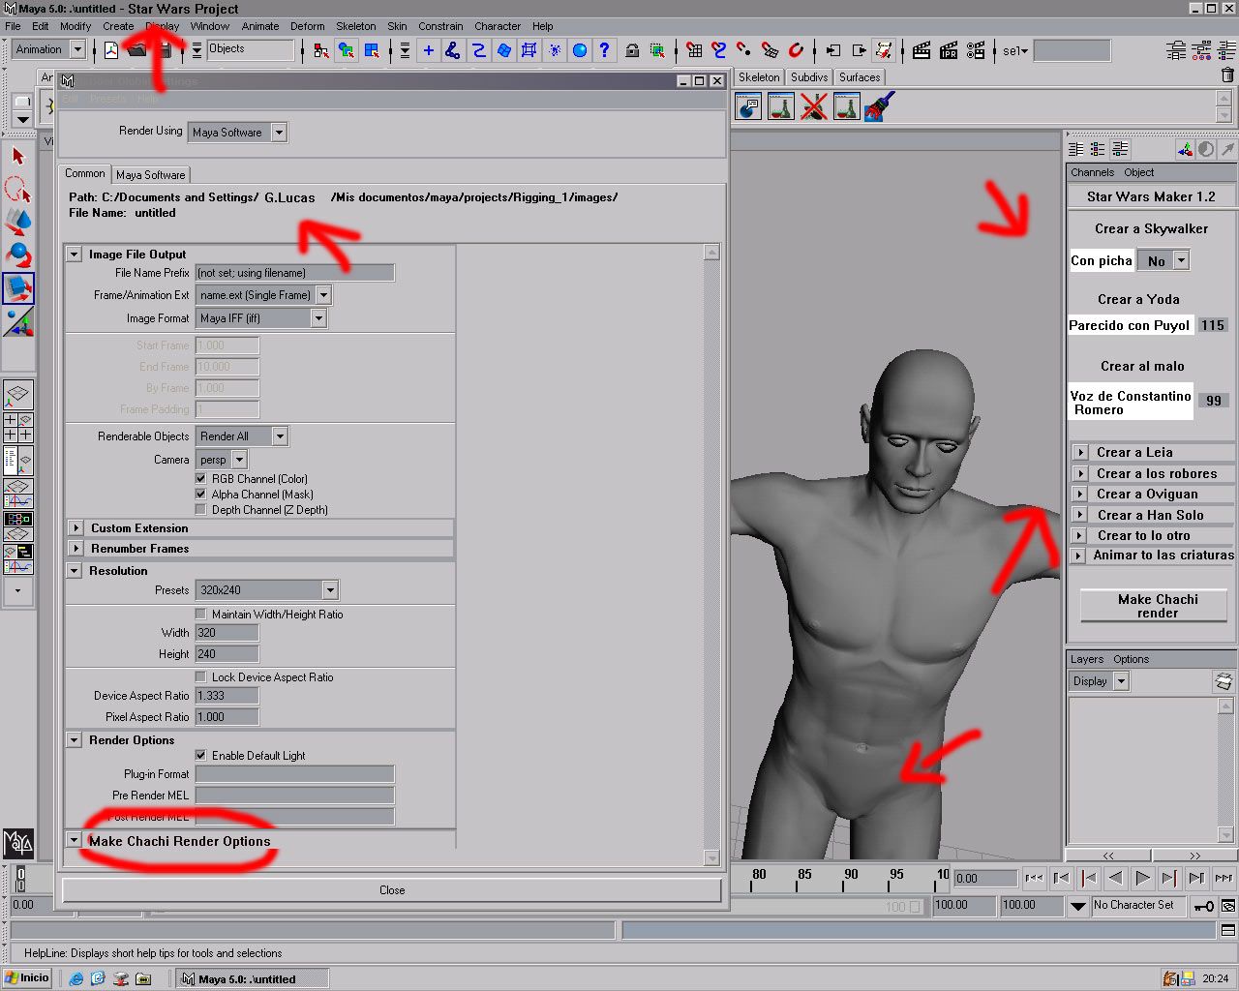Viewport: 1239px width, 991px height.
Task: Open the Deform menu
Action: point(308,26)
